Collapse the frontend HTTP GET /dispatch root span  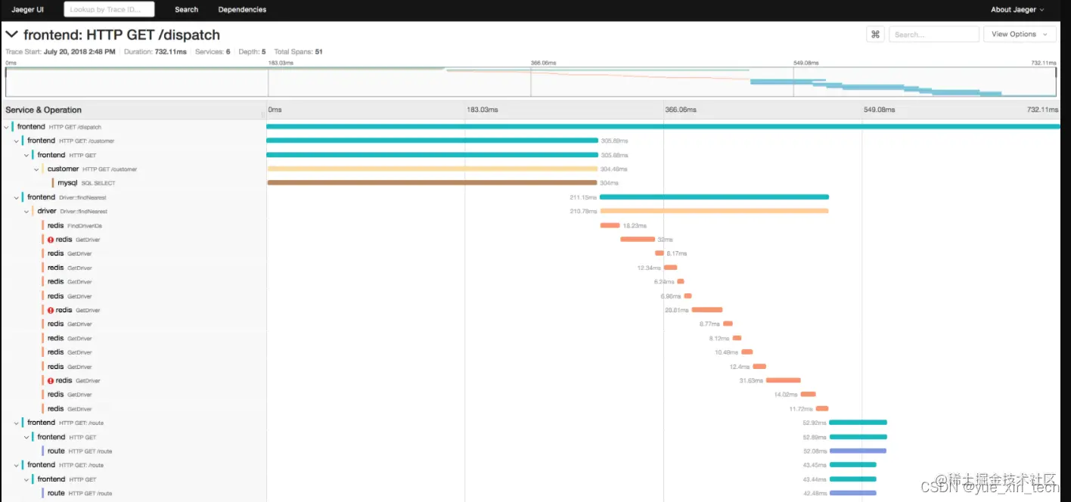tap(6, 127)
